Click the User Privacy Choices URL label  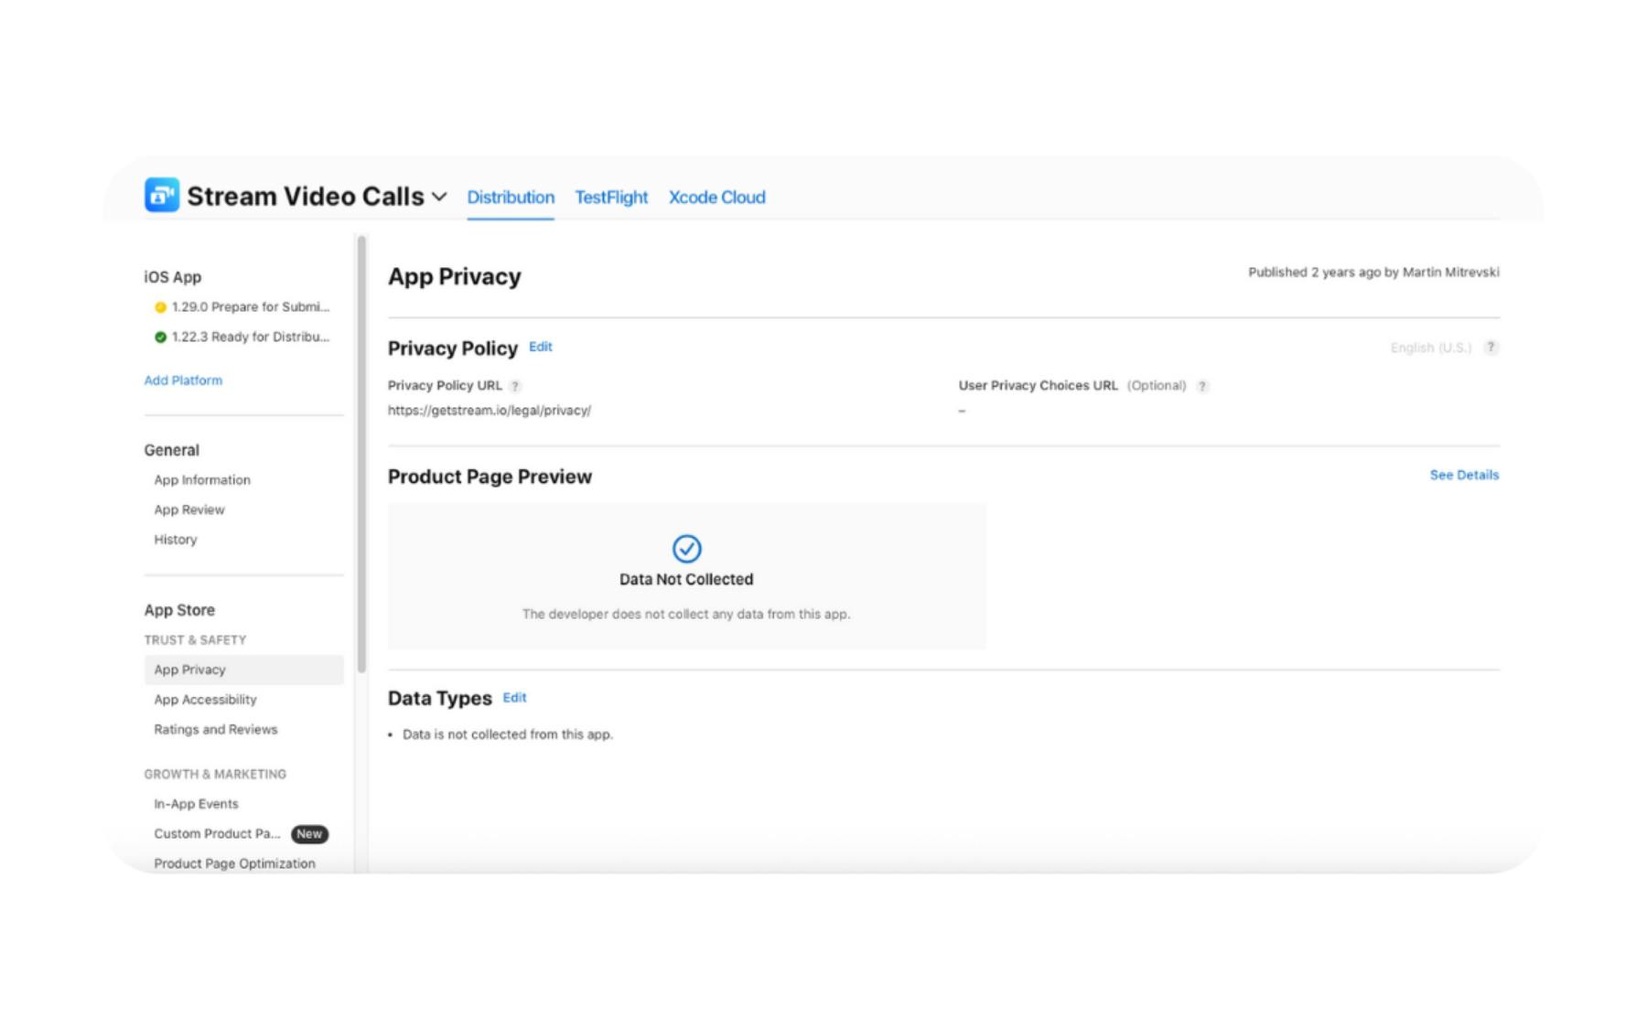tap(1038, 386)
